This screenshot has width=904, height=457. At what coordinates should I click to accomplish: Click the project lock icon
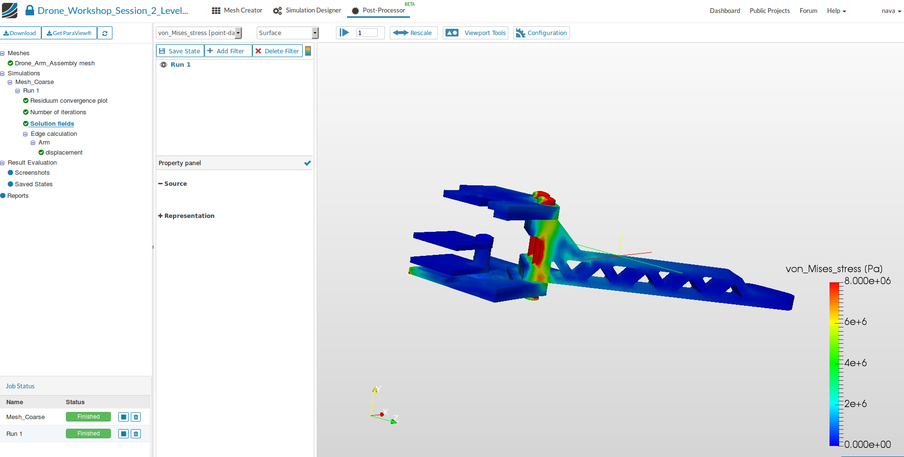pyautogui.click(x=30, y=10)
